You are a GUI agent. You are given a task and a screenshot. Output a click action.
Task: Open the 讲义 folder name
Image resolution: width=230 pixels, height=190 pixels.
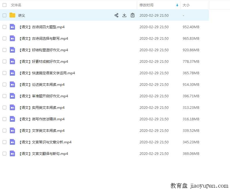(x=22, y=15)
